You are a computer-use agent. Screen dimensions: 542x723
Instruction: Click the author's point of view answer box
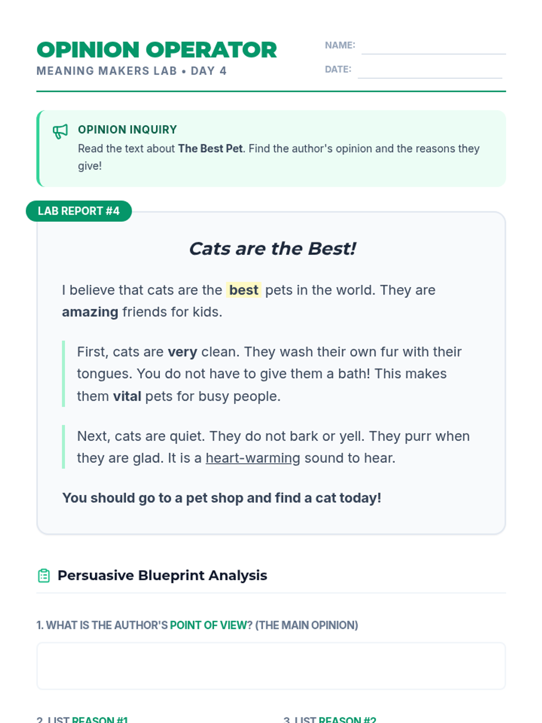271,666
